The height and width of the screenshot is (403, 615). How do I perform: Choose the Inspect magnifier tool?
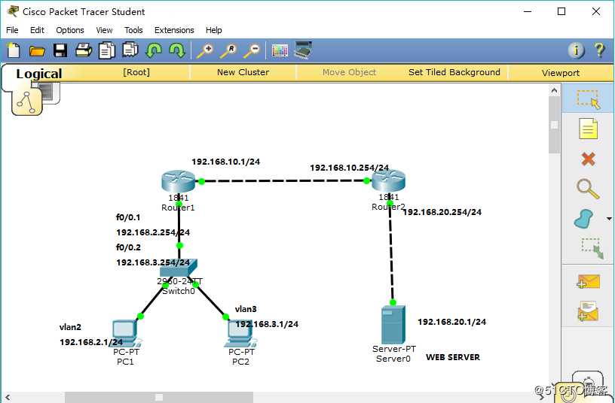pos(588,189)
